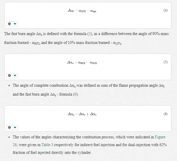
Task: Expand dropdown arrow below equation 6
Action: tap(15, 127)
